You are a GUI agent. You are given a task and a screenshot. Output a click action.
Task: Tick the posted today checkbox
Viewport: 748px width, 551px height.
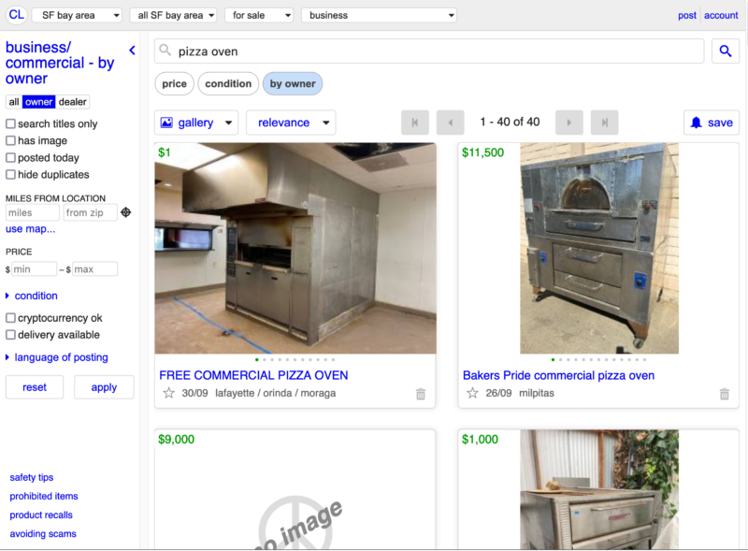point(10,157)
